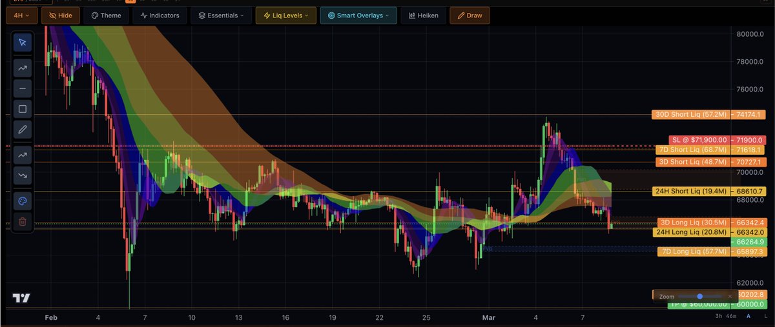This screenshot has height=327, width=775.
Task: Click the 66264.9 current price tag
Action: (748, 242)
